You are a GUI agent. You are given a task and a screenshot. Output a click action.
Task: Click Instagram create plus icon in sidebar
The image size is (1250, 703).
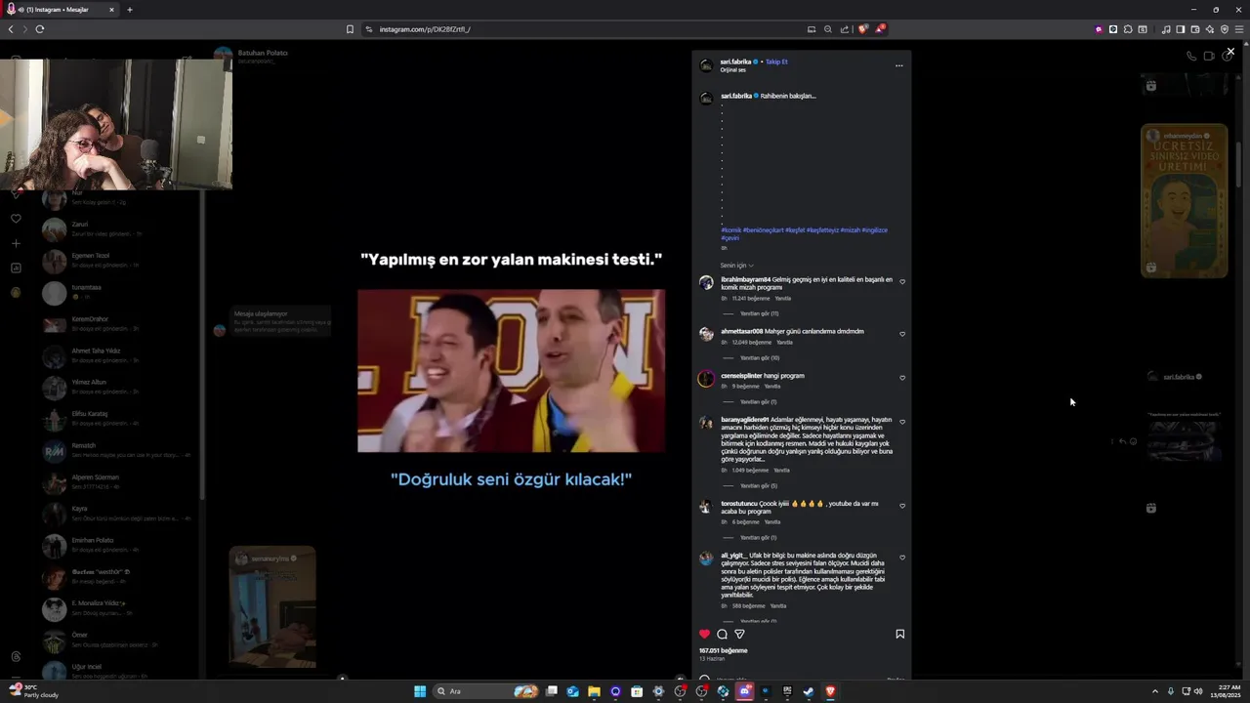click(16, 243)
